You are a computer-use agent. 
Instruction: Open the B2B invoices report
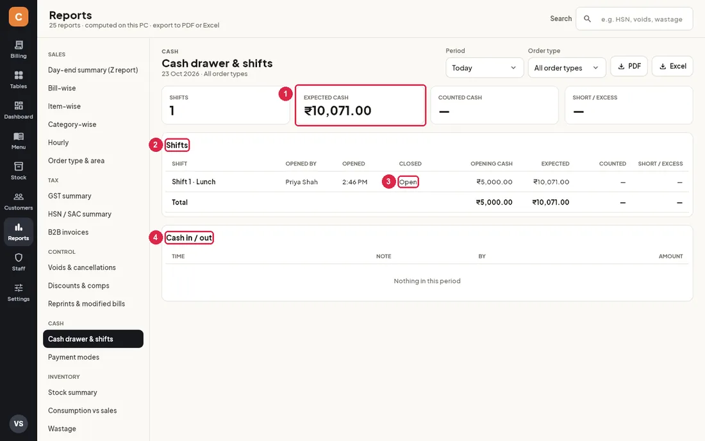point(93,232)
